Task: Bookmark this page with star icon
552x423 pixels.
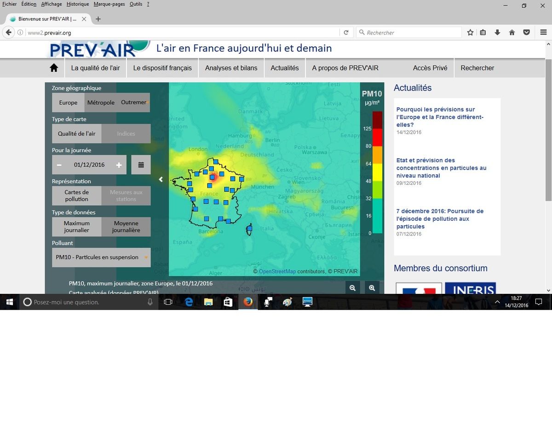Action: pos(470,33)
